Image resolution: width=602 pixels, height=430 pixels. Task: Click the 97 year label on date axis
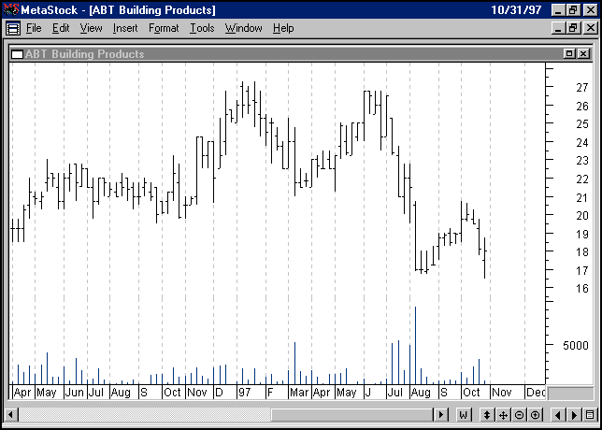(x=244, y=393)
